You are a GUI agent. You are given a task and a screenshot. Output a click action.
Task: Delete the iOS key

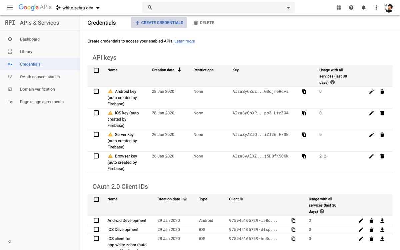click(382, 113)
